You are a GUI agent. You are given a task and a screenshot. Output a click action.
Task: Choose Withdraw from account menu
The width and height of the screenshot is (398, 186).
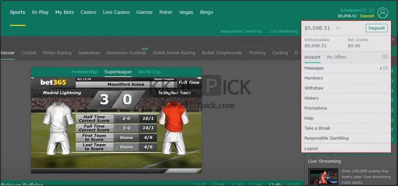click(346, 88)
